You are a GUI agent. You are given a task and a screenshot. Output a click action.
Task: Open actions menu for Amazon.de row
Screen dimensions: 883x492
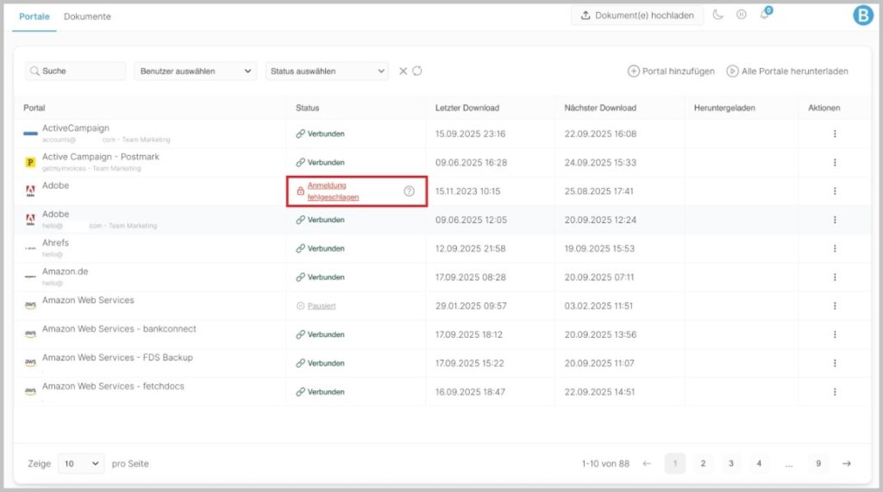pyautogui.click(x=835, y=277)
